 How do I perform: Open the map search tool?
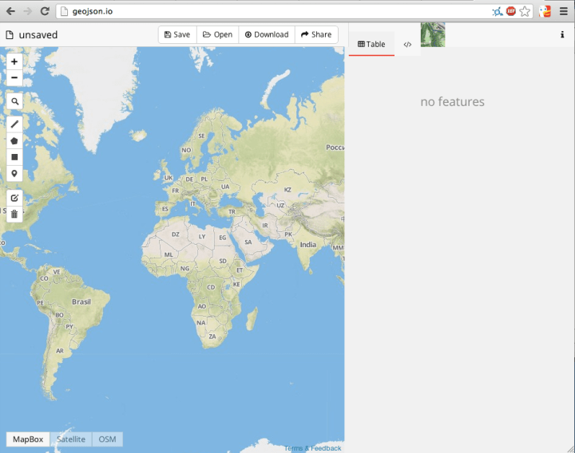coord(14,101)
